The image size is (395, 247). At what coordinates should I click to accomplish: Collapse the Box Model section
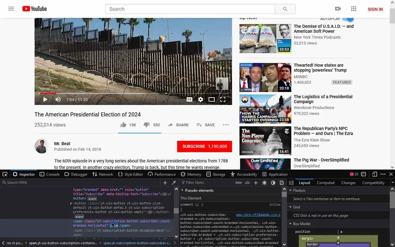click(x=290, y=224)
